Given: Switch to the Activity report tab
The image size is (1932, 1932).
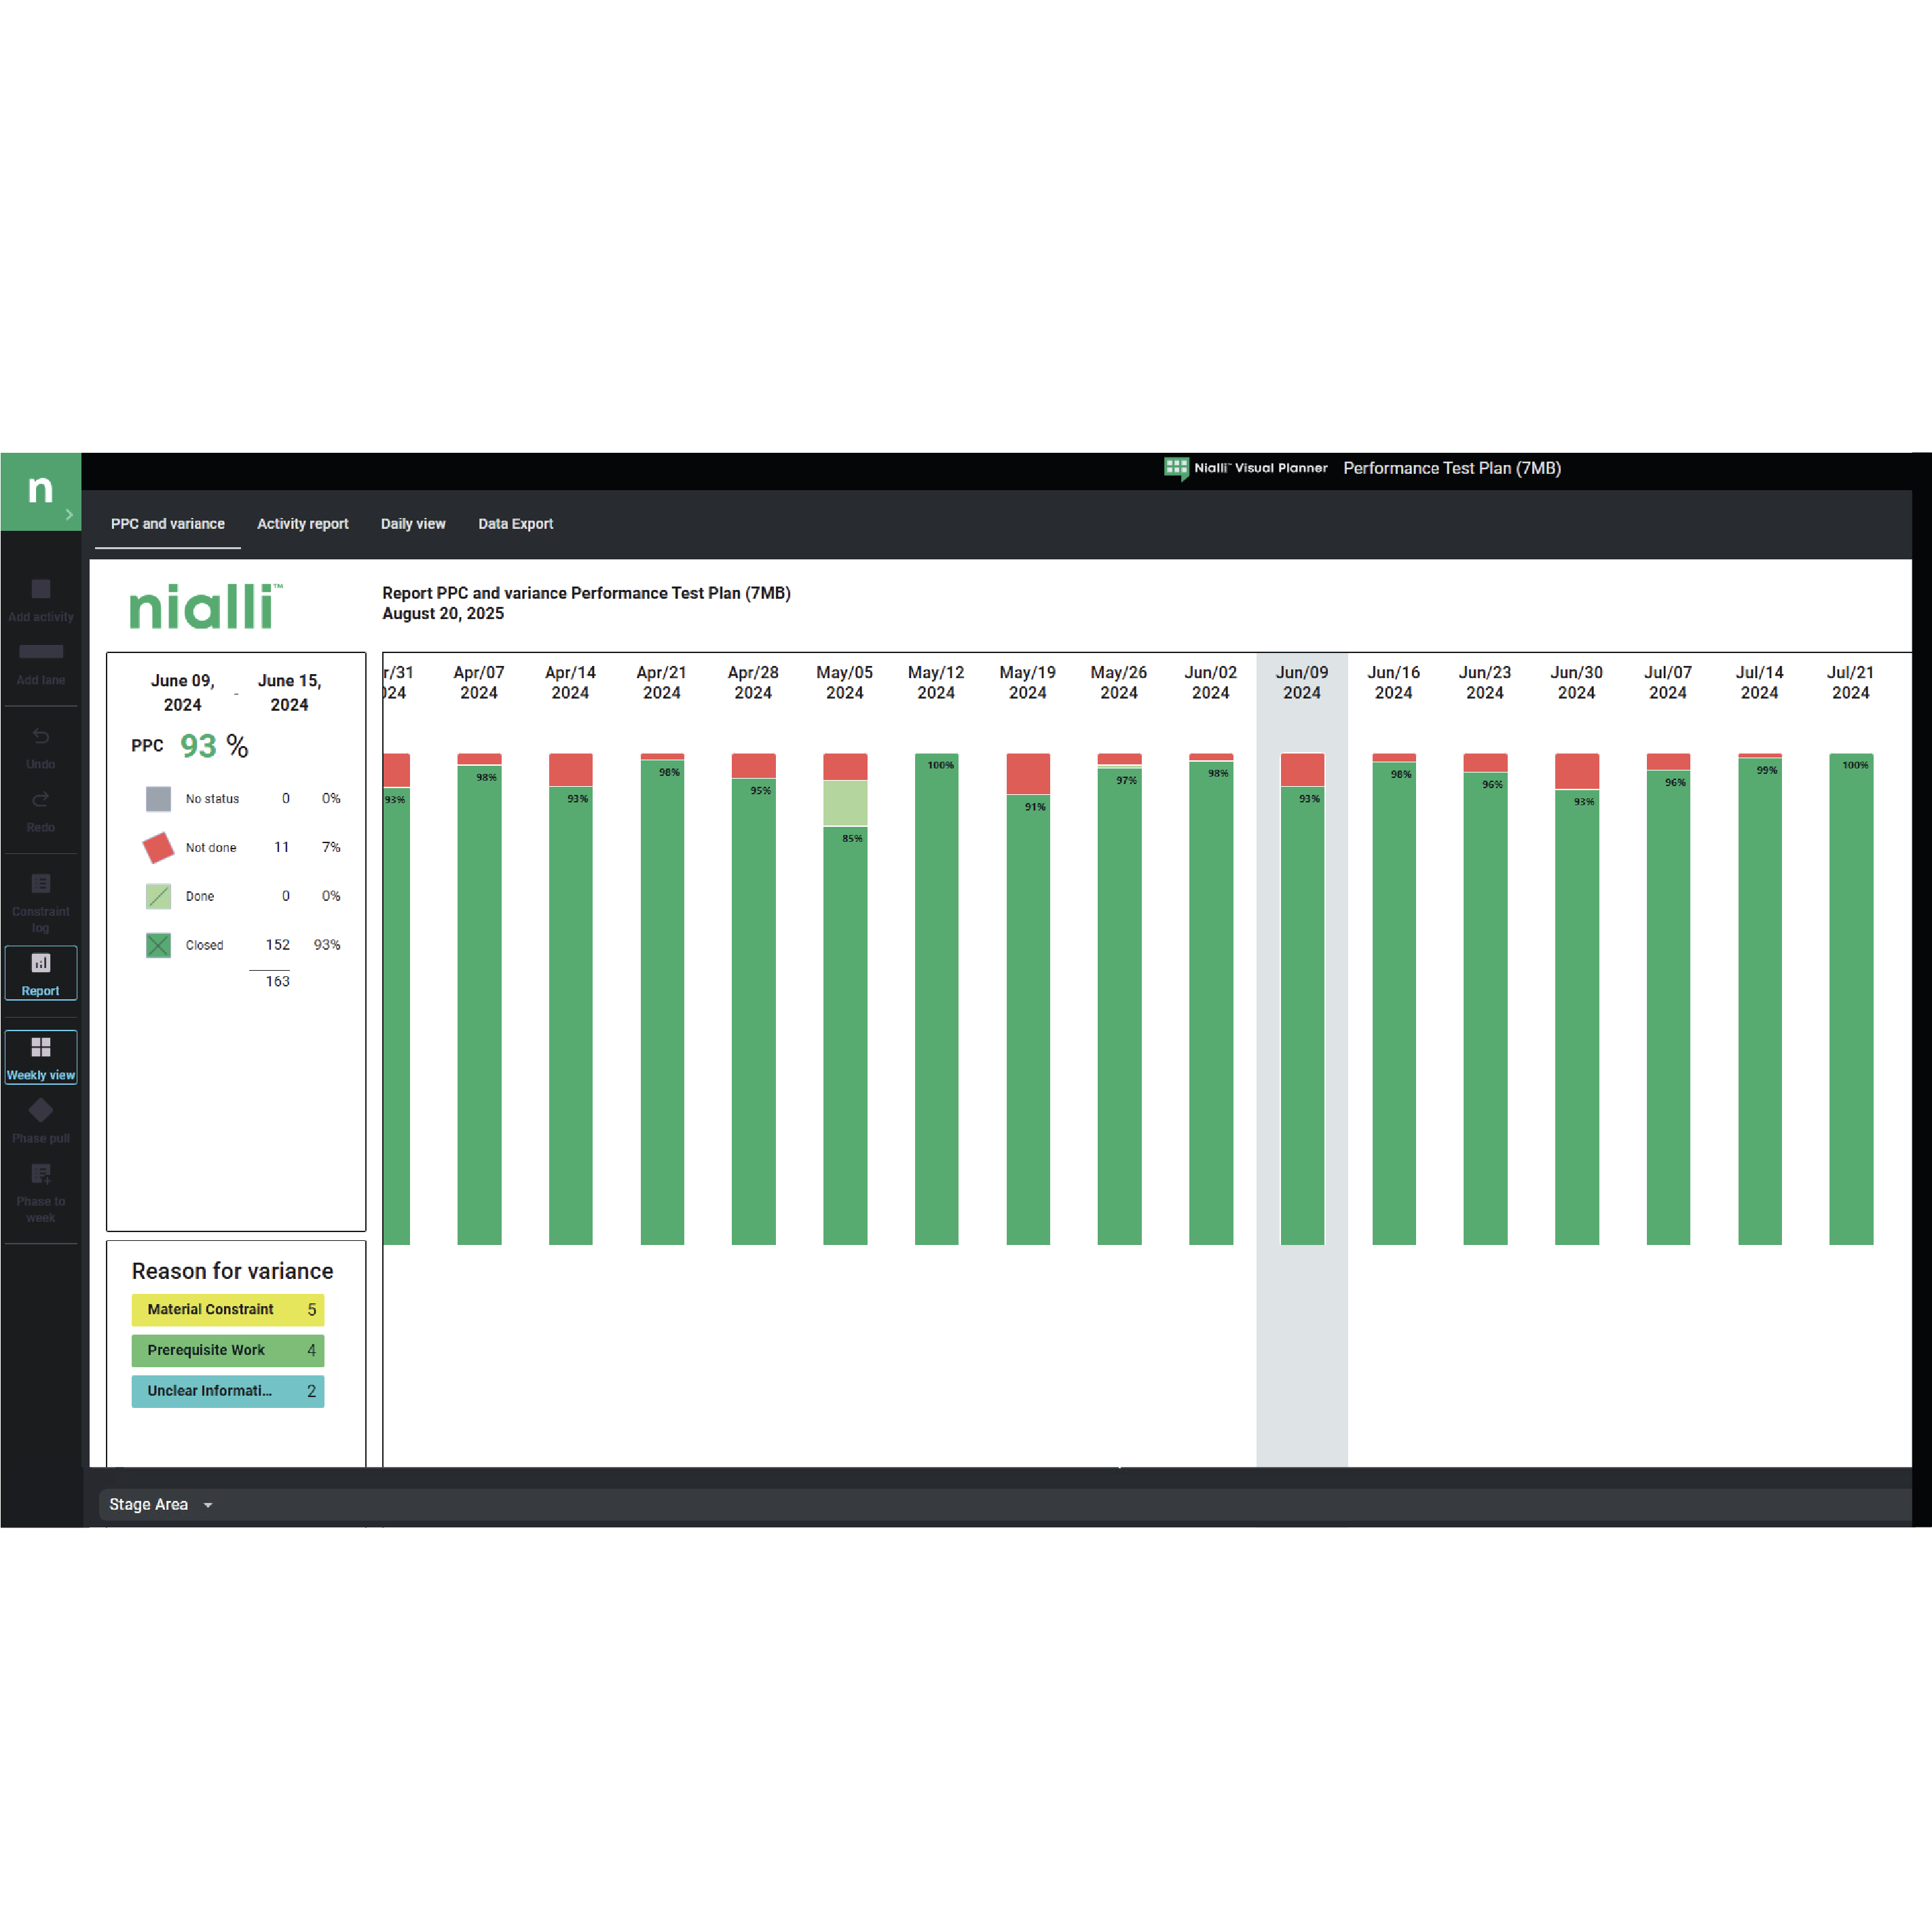Looking at the screenshot, I should pyautogui.click(x=302, y=523).
